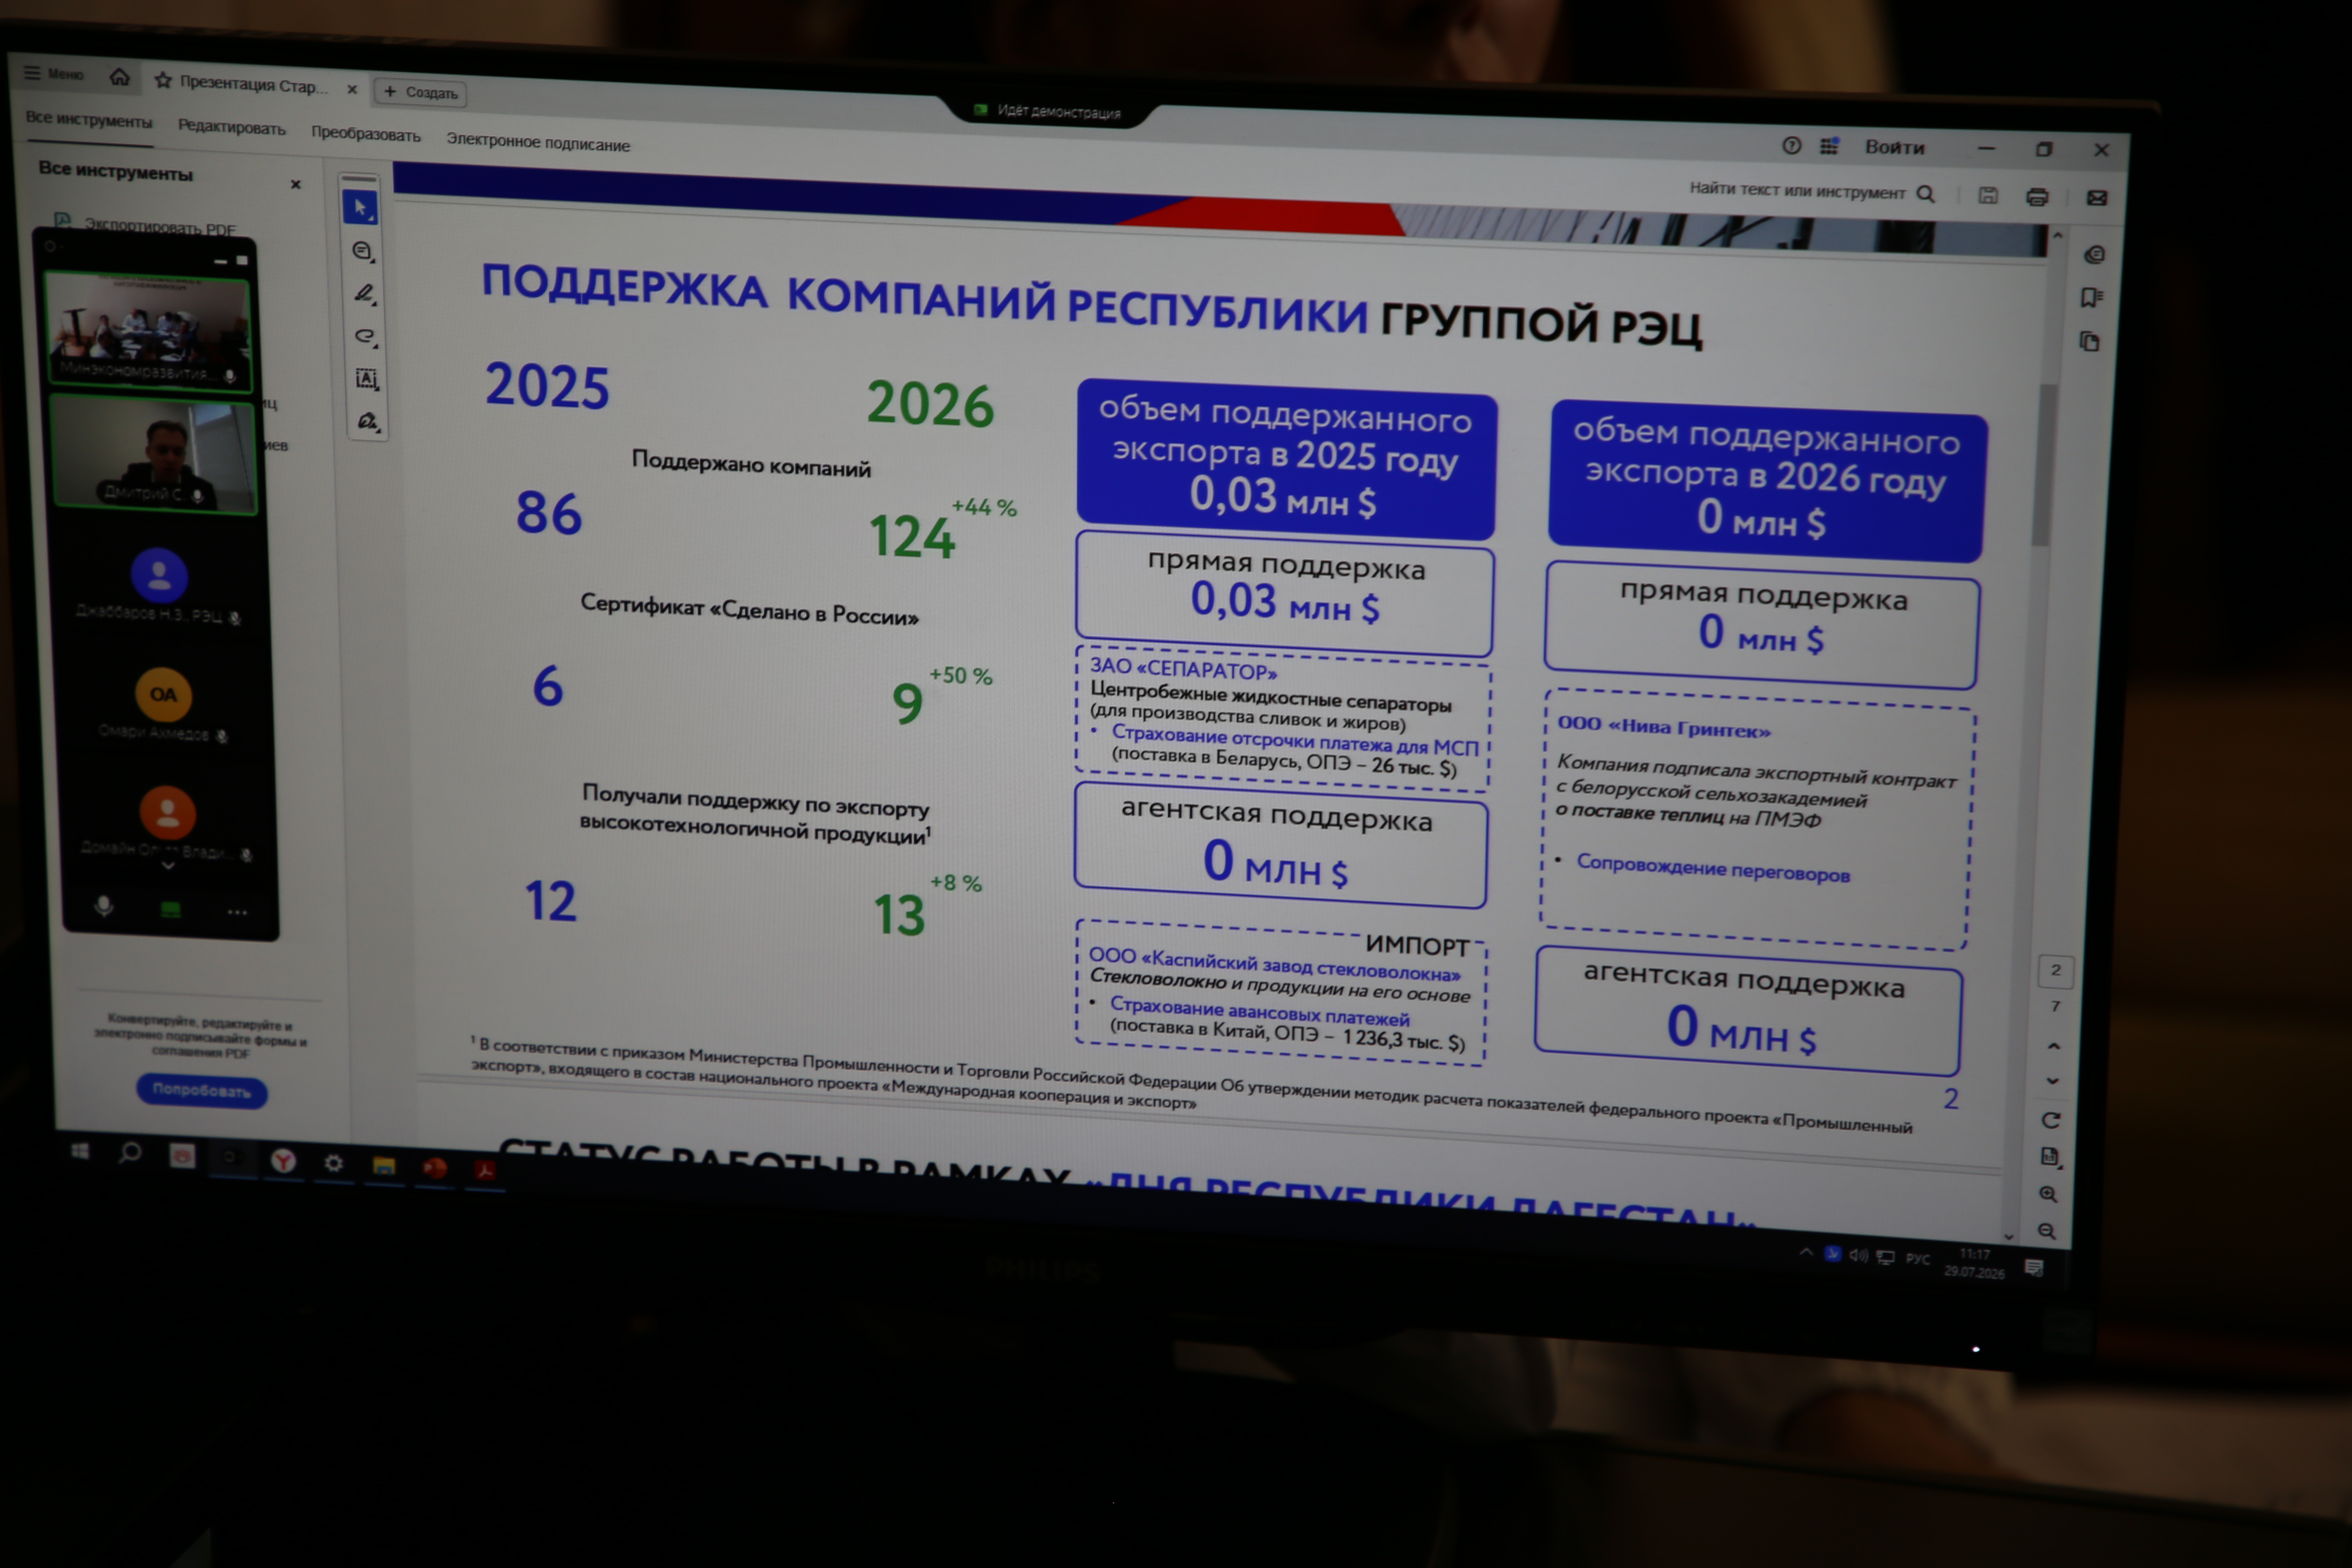
Task: Open more options in call window
Action: (237, 912)
